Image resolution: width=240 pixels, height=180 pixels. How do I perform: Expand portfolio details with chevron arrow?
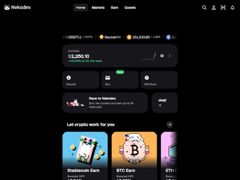tap(170, 56)
